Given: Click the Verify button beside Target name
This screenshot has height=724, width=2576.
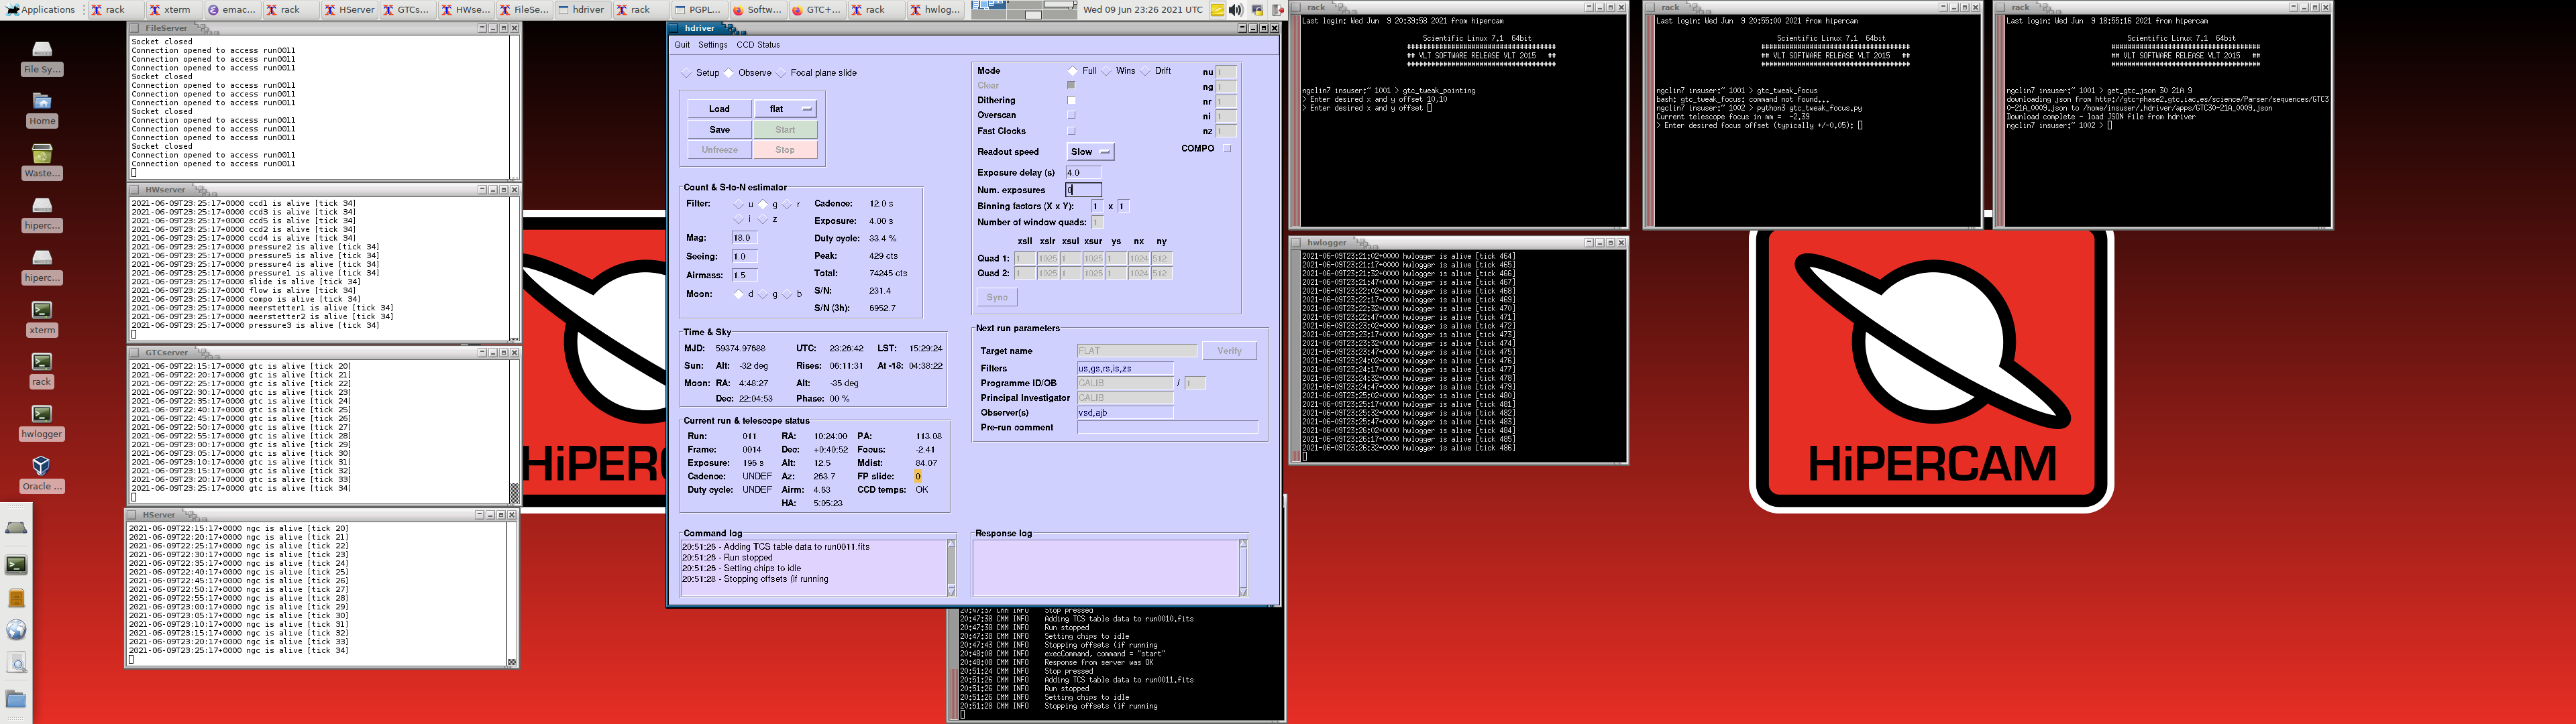Looking at the screenshot, I should point(1229,351).
